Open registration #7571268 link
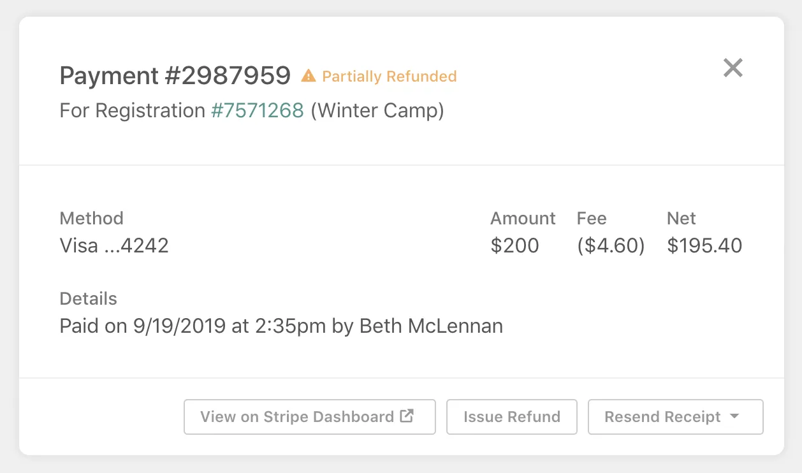The image size is (802, 473). (x=258, y=111)
